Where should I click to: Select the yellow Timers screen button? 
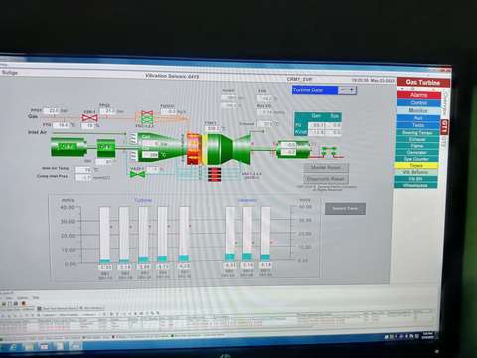pos(416,165)
